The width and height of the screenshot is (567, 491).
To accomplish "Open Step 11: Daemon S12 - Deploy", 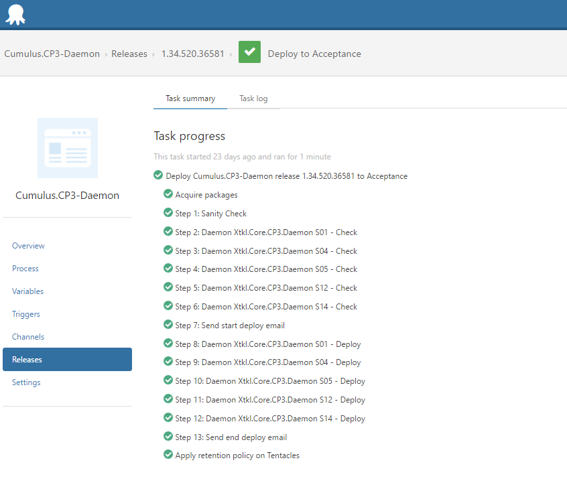I will point(270,400).
